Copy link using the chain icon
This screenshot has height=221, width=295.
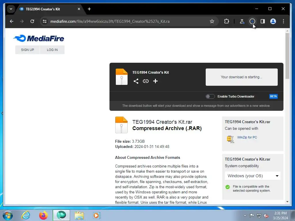(x=145, y=81)
